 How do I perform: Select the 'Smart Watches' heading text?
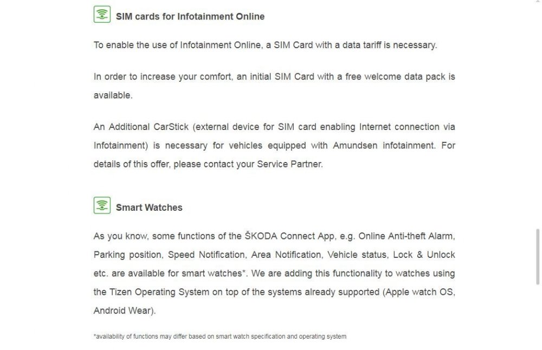point(149,208)
